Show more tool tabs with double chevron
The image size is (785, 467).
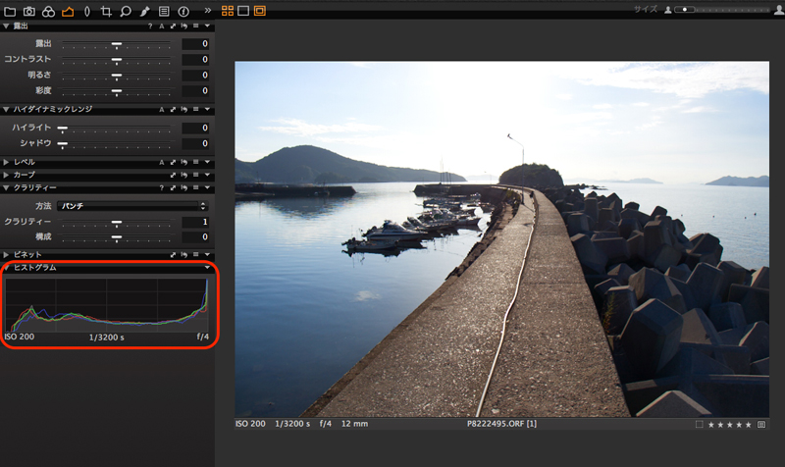pos(207,11)
